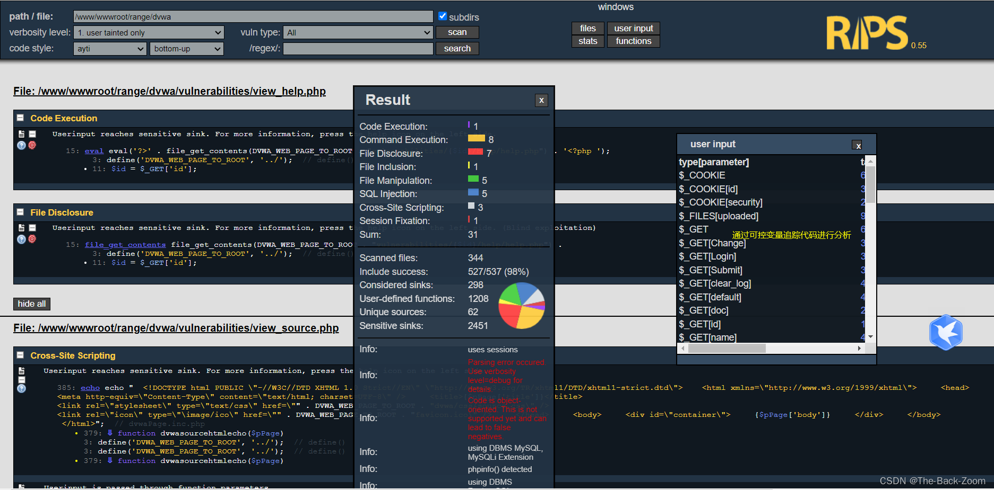Open the files window
This screenshot has height=490, width=994.
point(588,29)
